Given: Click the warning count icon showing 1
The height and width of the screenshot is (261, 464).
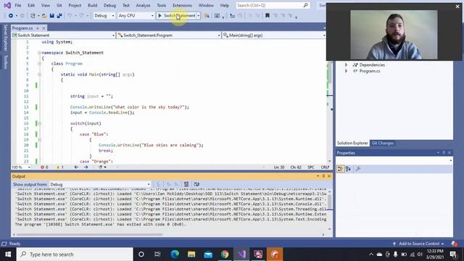Looking at the screenshot, I should pos(58,167).
